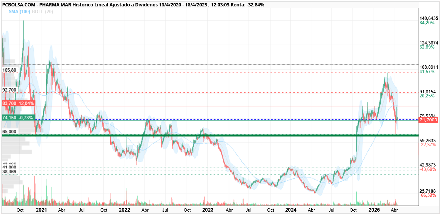The height and width of the screenshot is (215, 441).
Task: Click the 92,700 level label
Action: [x=9, y=90]
